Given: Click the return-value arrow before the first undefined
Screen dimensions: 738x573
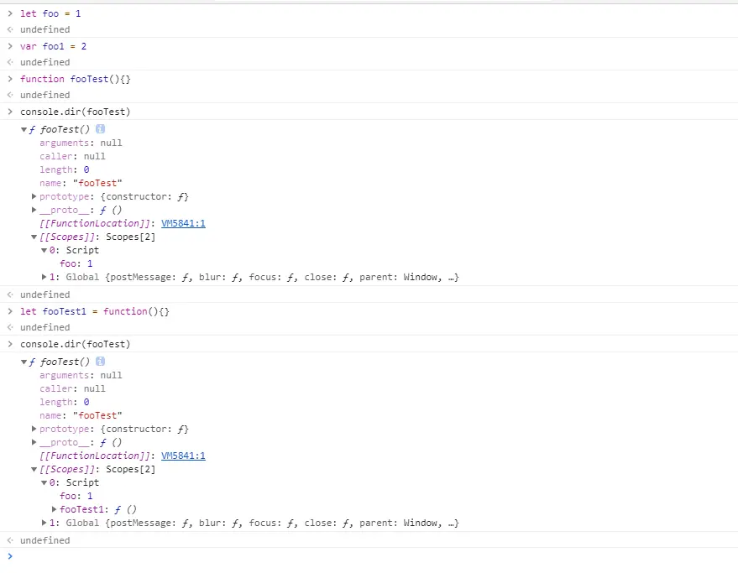Looking at the screenshot, I should pos(8,29).
